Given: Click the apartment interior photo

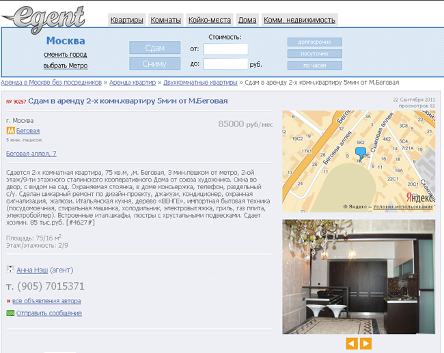Looking at the screenshot, I should [359, 277].
